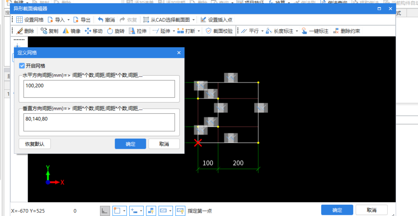Select the 删除 eraser tool
418x216 pixels.
click(25, 31)
